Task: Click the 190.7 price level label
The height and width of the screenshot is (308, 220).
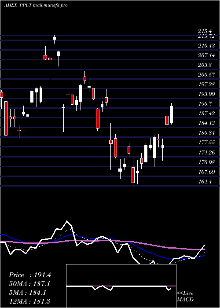Action: [x=205, y=104]
